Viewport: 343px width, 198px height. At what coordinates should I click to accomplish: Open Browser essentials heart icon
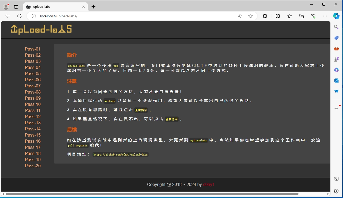click(x=313, y=16)
